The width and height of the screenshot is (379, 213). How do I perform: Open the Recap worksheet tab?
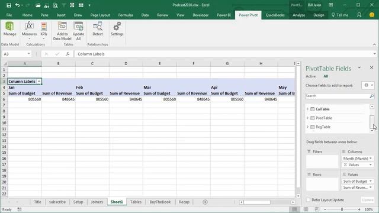184,202
